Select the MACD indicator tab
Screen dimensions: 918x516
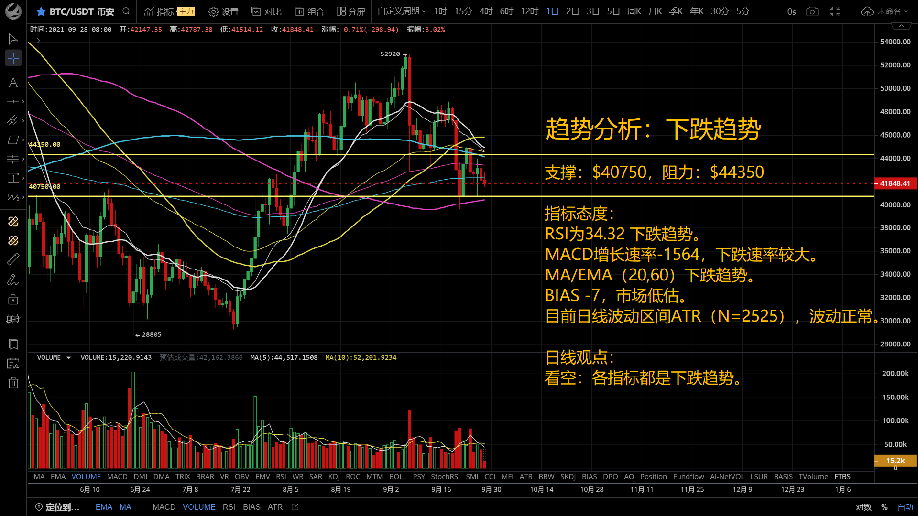[x=117, y=477]
